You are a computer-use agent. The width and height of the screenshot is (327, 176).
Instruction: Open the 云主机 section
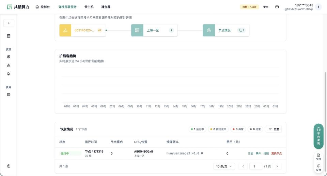(89, 7)
